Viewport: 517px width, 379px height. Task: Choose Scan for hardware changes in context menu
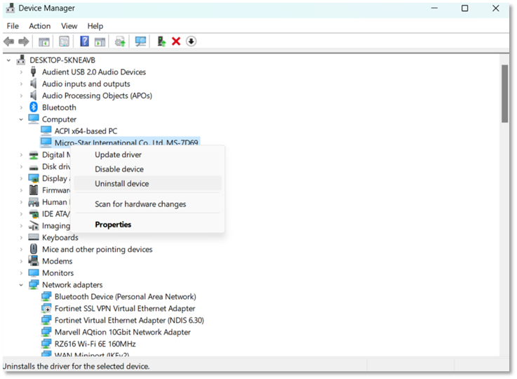tap(147, 204)
